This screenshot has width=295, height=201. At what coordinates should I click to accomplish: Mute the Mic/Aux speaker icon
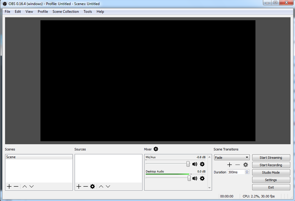click(195, 164)
